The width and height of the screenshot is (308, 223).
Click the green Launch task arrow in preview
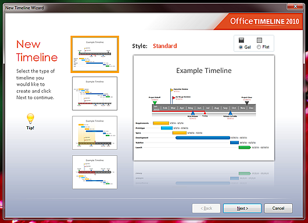pyautogui.click(x=245, y=148)
